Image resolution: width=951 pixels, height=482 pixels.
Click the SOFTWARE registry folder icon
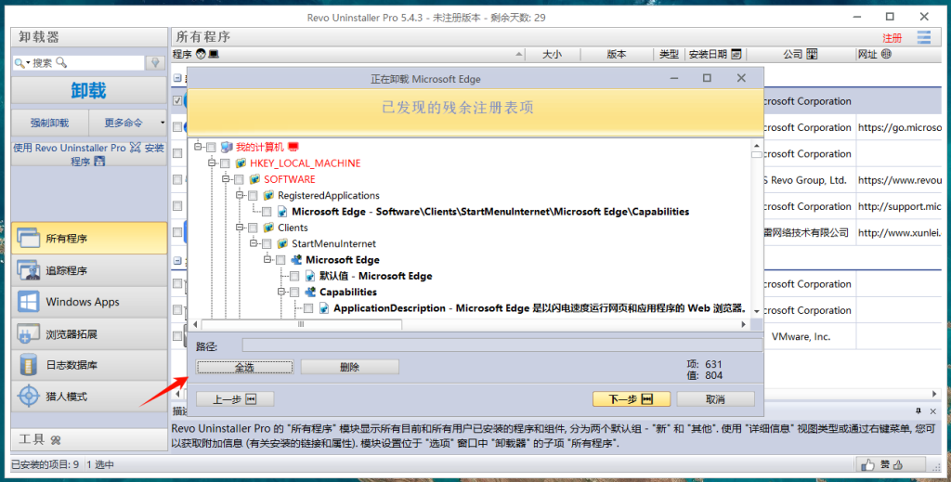254,179
